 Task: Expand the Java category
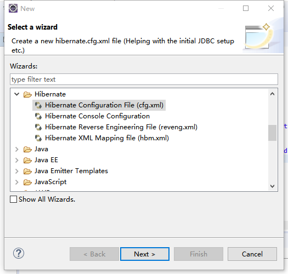[16, 149]
